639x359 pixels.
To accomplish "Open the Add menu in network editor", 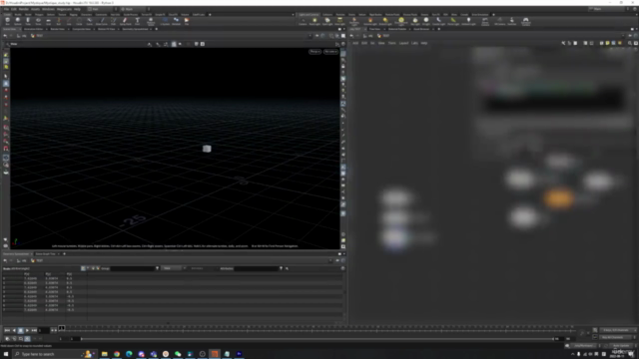I will tap(355, 43).
